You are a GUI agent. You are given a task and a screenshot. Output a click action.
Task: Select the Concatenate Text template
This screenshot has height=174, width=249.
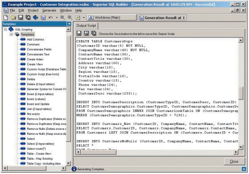coord(38,54)
